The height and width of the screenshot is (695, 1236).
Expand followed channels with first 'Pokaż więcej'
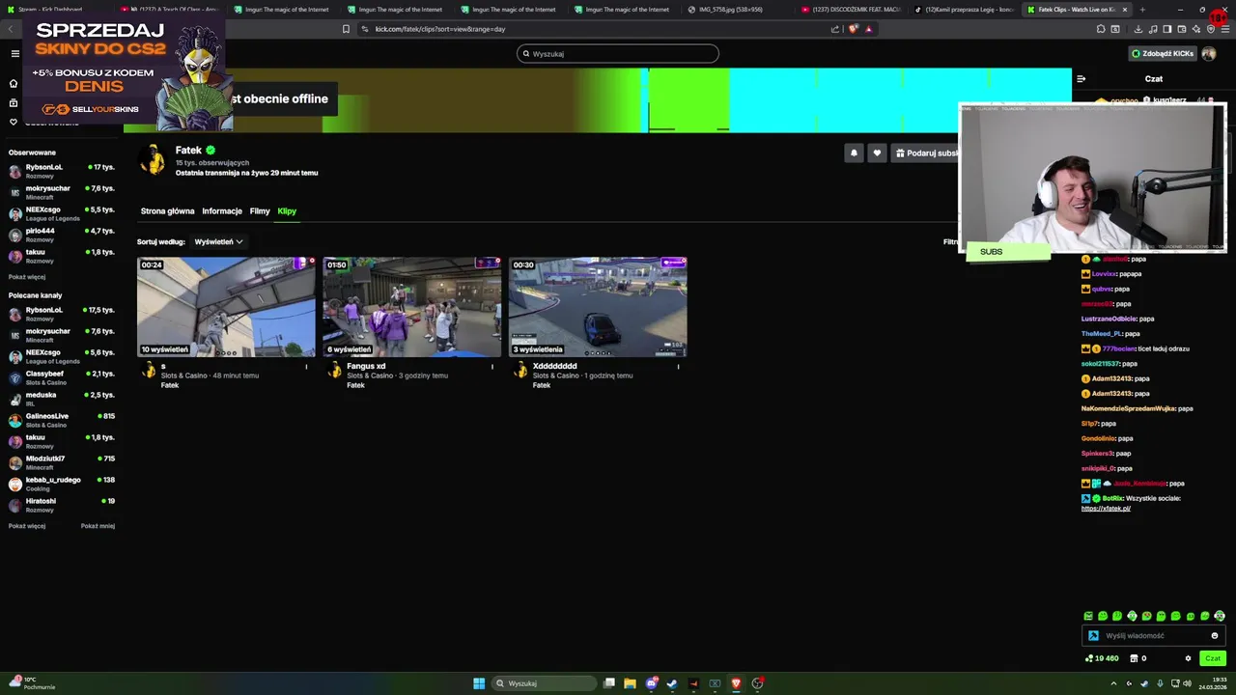pyautogui.click(x=27, y=277)
